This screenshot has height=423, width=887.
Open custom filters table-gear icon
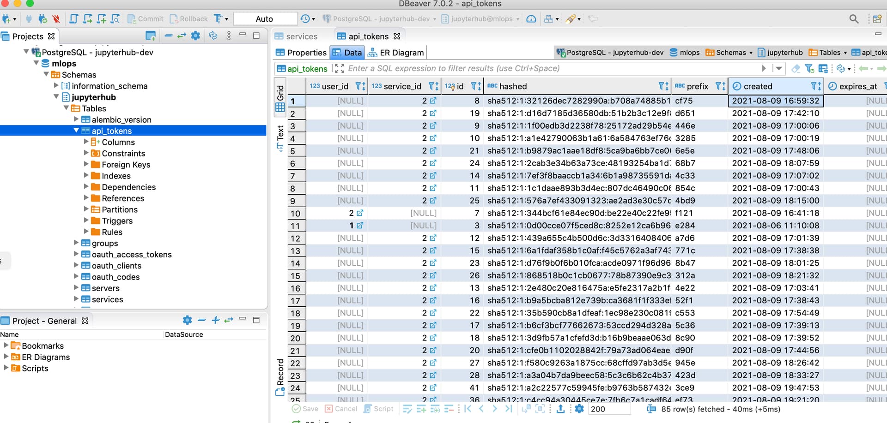point(823,69)
